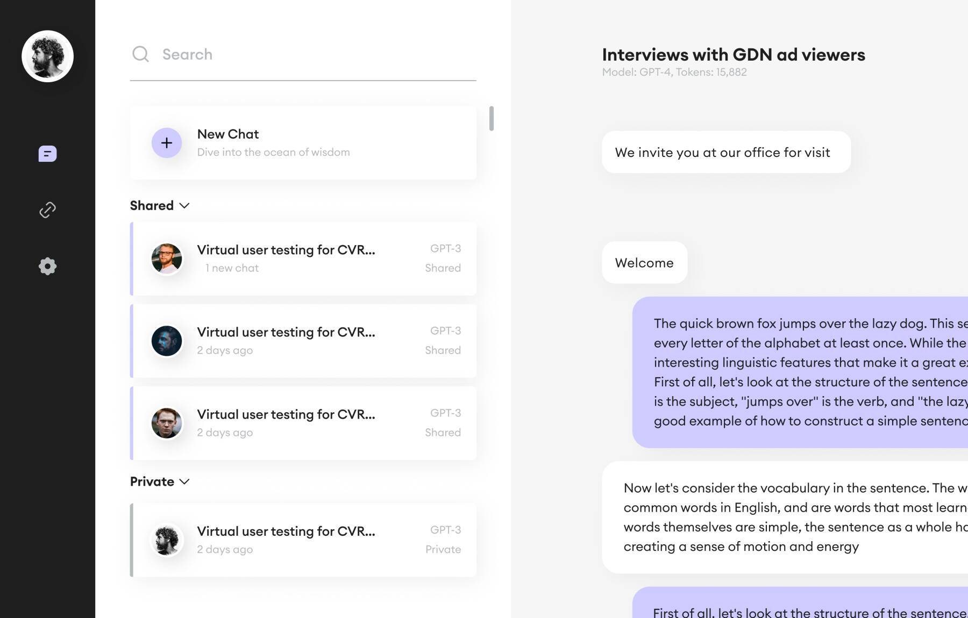The image size is (968, 618).
Task: Click the chat list scrollbar thumb
Action: [x=491, y=118]
